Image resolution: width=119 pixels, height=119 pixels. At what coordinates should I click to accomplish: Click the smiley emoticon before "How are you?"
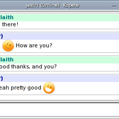(8, 46)
